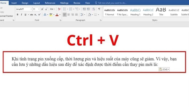Click the Paste Options (Ctrl) icon
Viewport: 189px width, 107px height.
click(x=164, y=69)
